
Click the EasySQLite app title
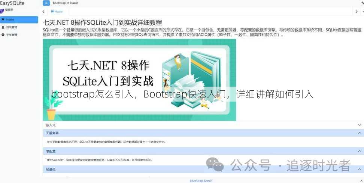pyautogui.click(x=12, y=3)
